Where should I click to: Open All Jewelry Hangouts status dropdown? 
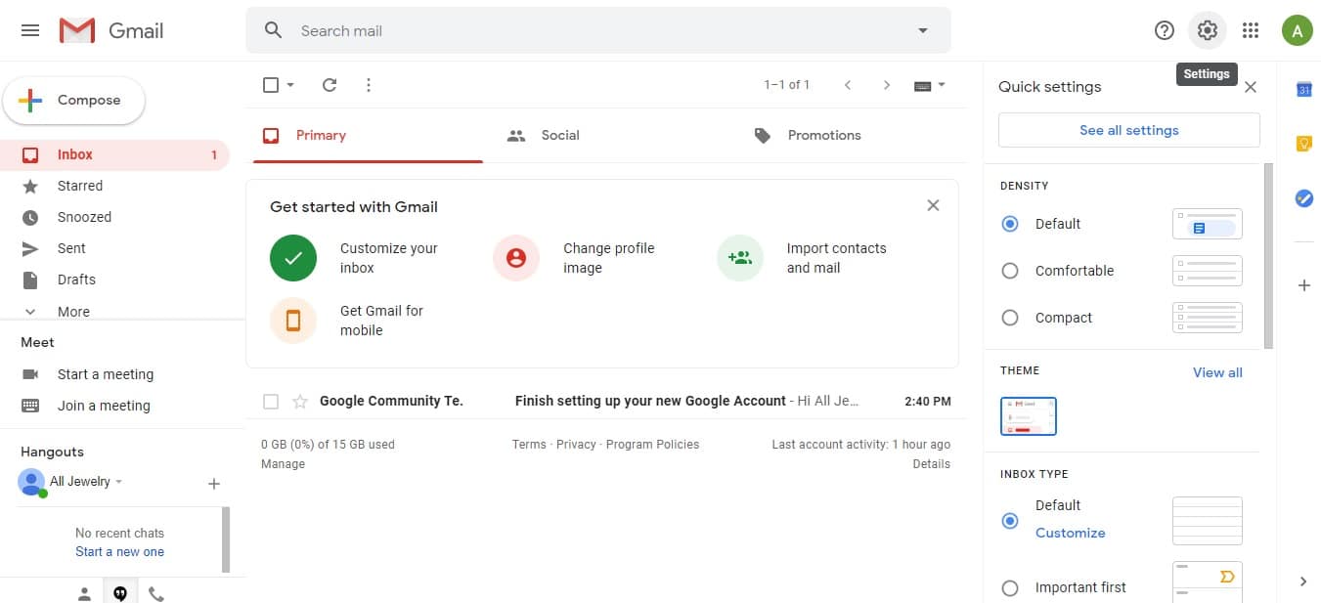118,482
